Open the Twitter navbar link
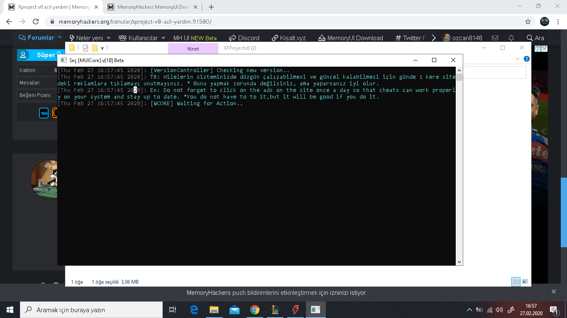This screenshot has width=567, height=318. (x=411, y=38)
